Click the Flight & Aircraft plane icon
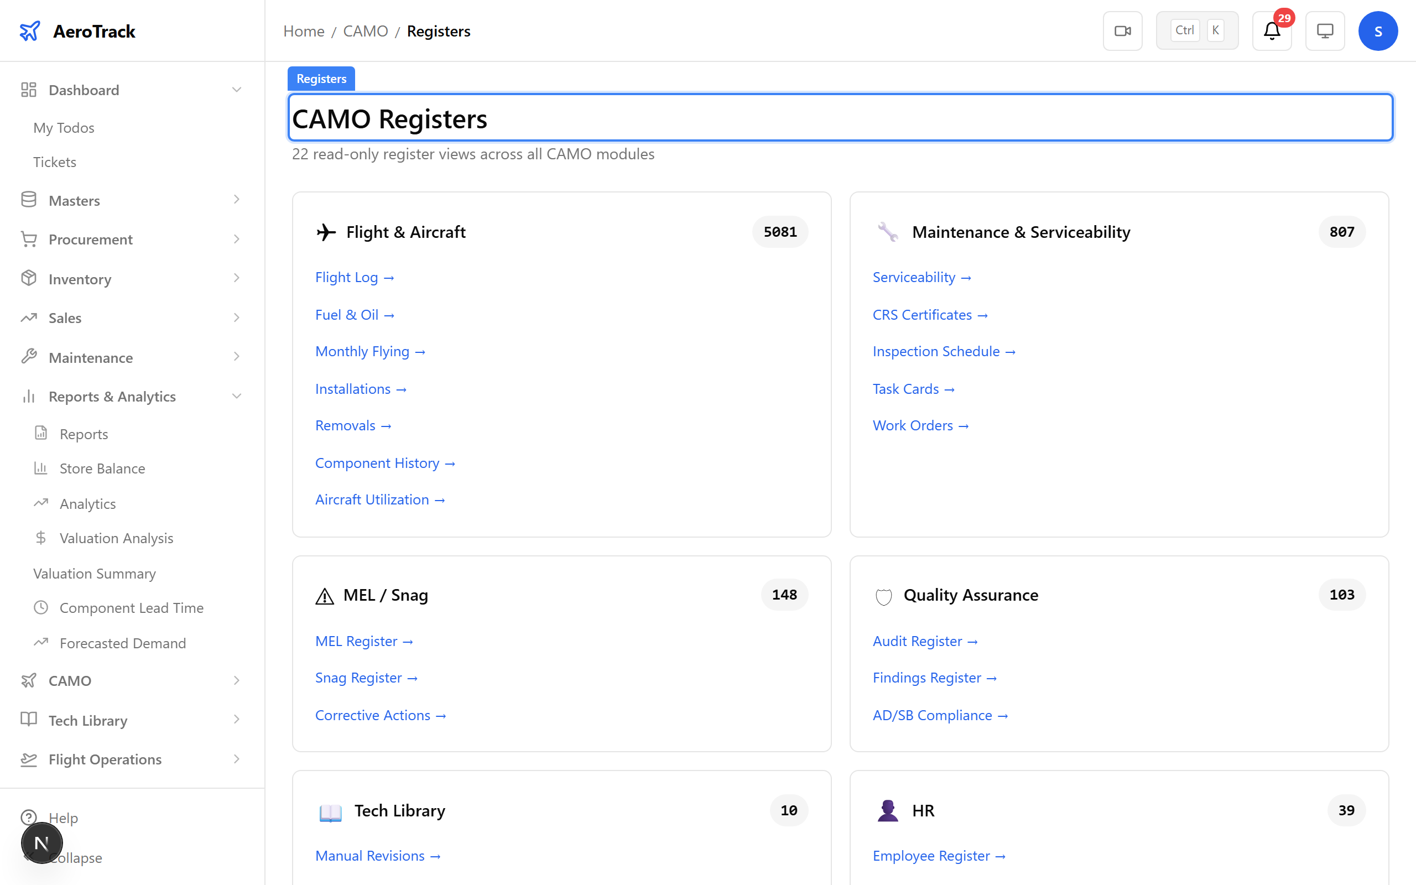This screenshot has width=1416, height=885. [x=326, y=232]
